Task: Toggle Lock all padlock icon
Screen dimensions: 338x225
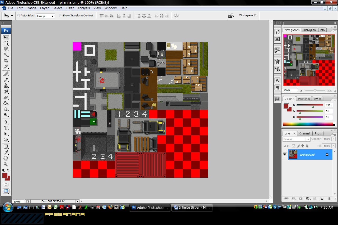Action: [307, 146]
